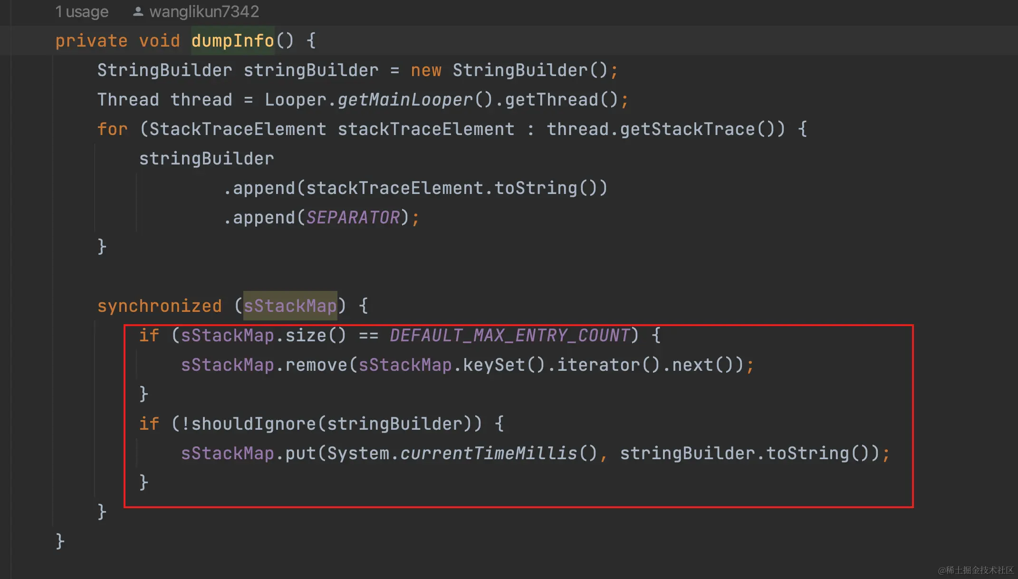Click the 'private' keyword

(x=91, y=41)
